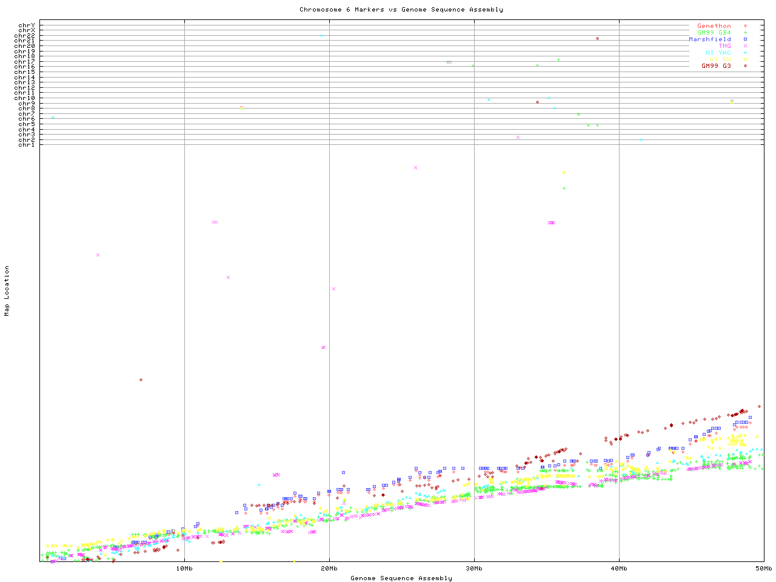Click the cyan triangle marker on the chr6 row
This screenshot has height=582, width=776.
tap(53, 118)
